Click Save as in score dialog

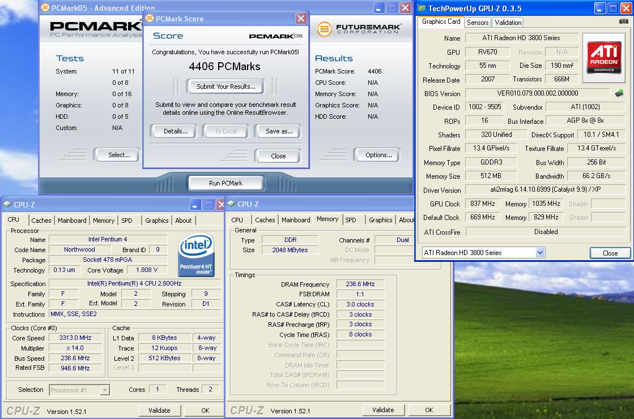(x=279, y=131)
